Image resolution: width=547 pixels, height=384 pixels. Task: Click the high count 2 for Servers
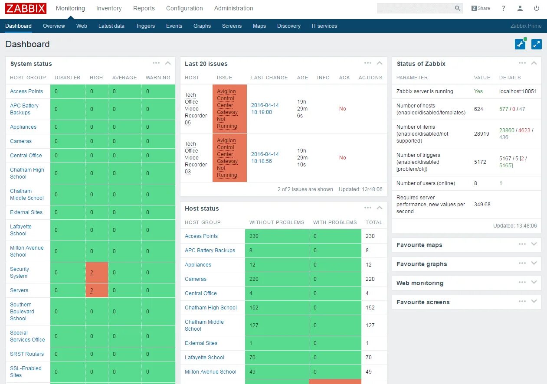[x=92, y=290]
